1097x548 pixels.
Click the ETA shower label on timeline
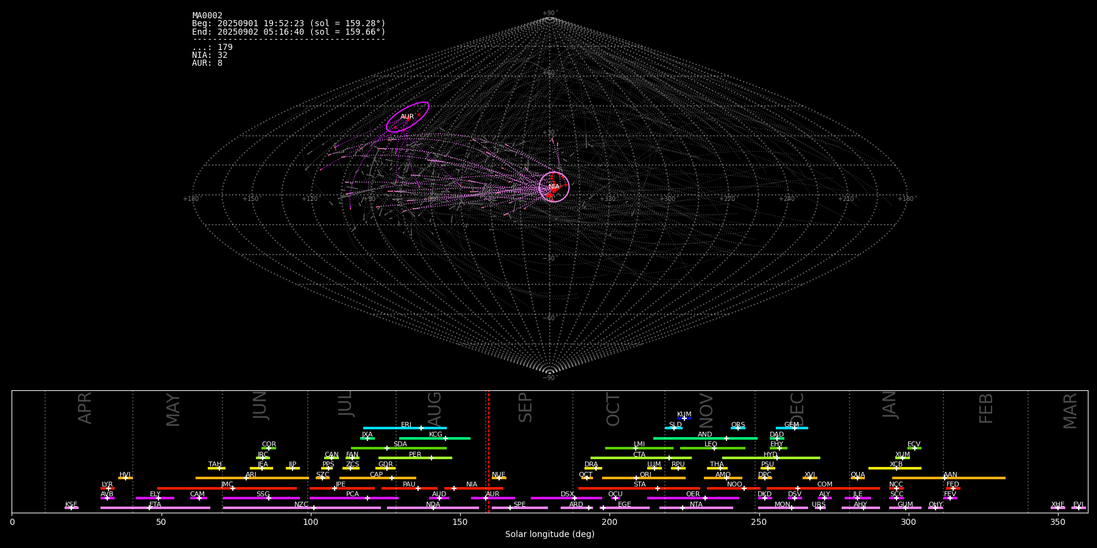(155, 504)
